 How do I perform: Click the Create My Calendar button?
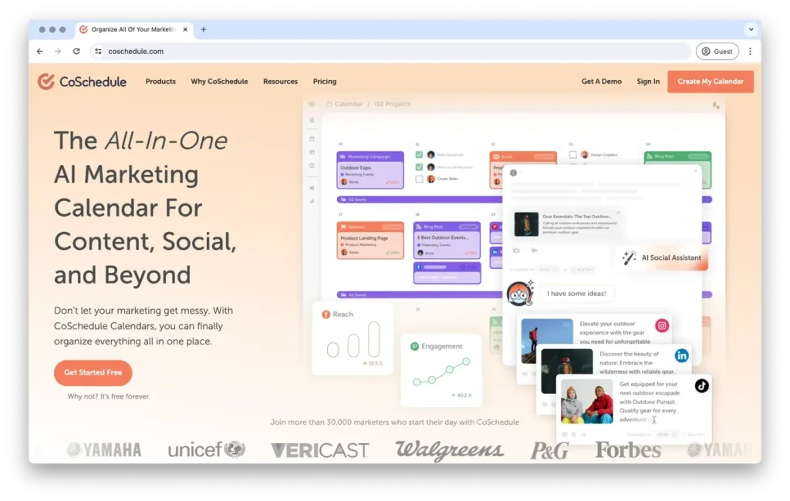[x=711, y=82]
